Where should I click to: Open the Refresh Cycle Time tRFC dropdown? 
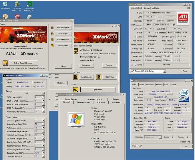click(x=43, y=124)
